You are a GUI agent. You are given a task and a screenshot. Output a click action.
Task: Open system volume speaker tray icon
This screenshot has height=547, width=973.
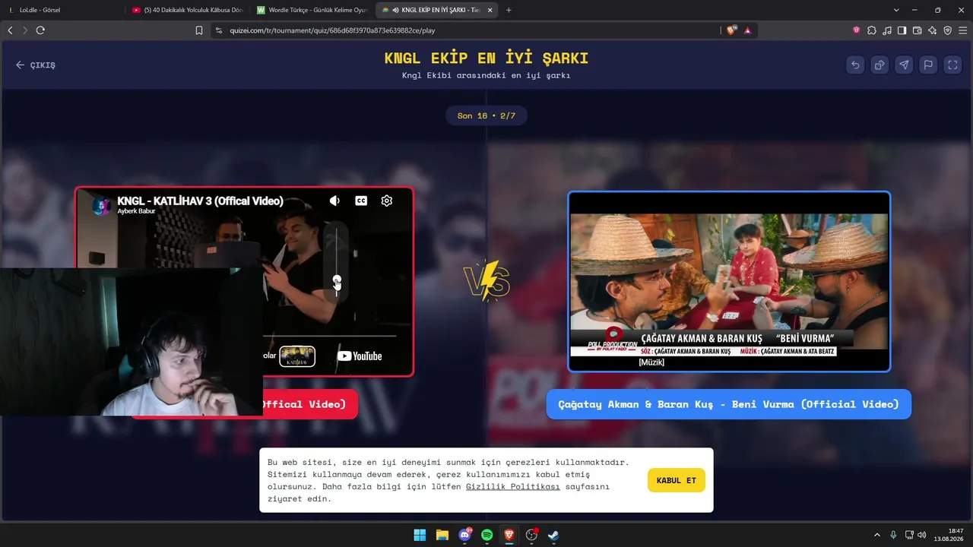[x=922, y=535]
